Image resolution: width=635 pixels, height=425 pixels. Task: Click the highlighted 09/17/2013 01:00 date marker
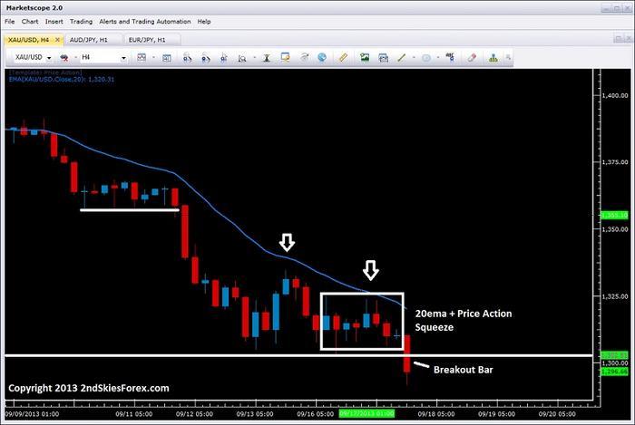click(366, 414)
